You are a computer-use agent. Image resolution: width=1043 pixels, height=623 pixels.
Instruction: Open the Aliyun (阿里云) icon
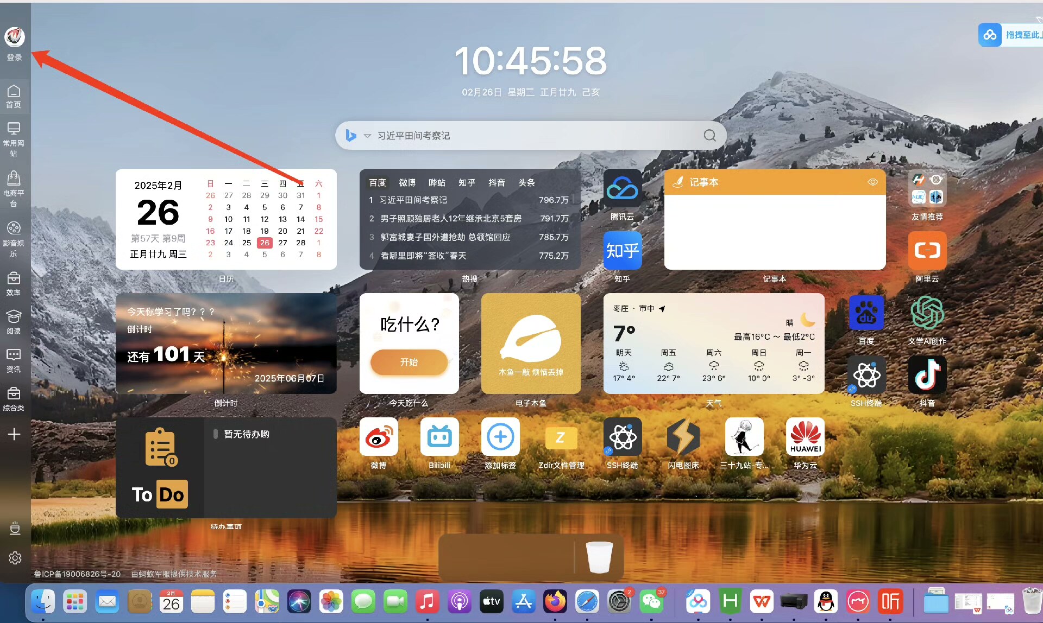927,250
